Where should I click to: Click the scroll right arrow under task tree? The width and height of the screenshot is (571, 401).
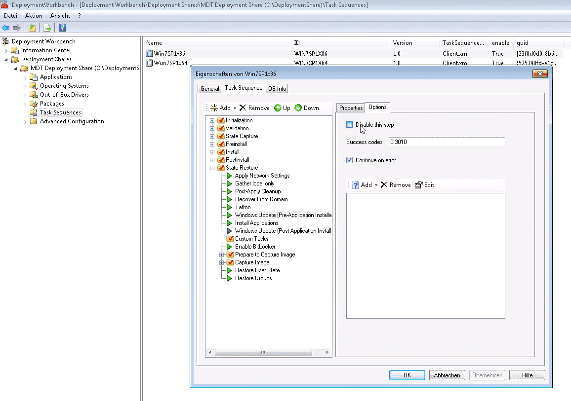pos(327,352)
